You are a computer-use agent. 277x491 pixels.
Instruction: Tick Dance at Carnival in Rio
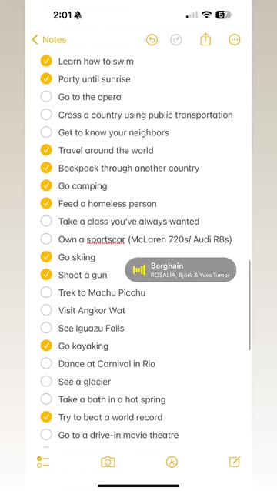pyautogui.click(x=46, y=363)
